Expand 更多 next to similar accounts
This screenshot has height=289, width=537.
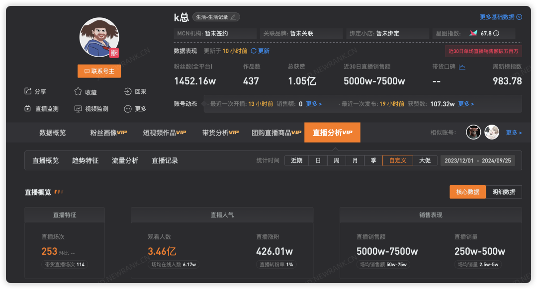514,133
